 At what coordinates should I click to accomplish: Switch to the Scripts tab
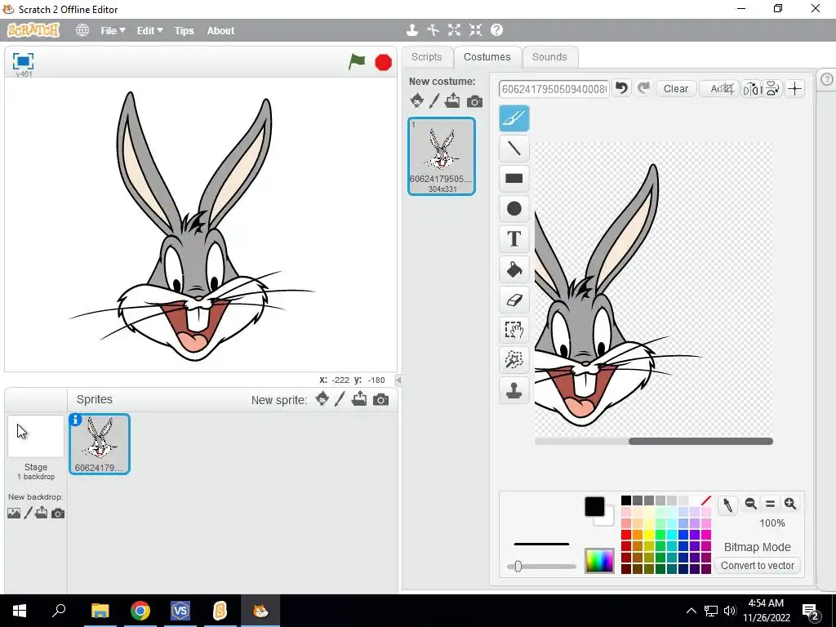[426, 57]
